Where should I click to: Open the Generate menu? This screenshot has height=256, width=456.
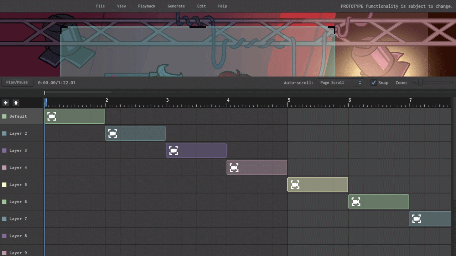point(176,6)
